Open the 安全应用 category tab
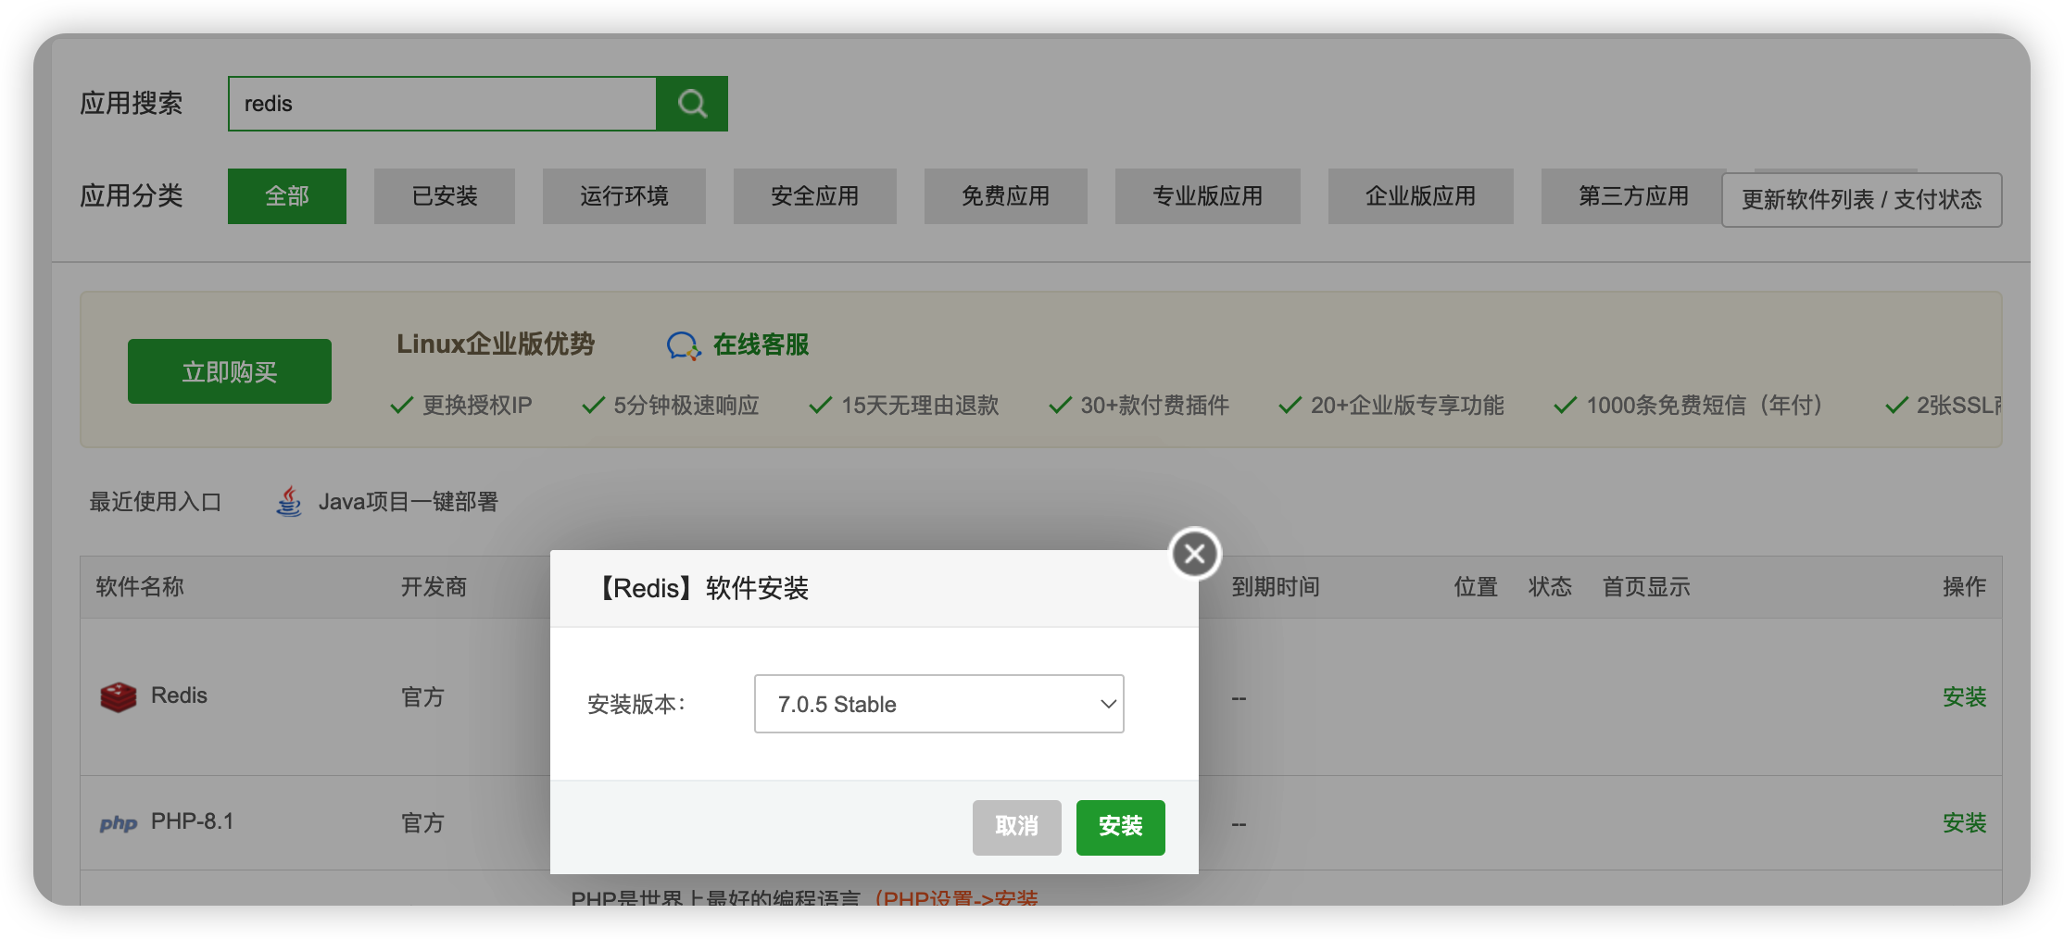 (x=815, y=196)
